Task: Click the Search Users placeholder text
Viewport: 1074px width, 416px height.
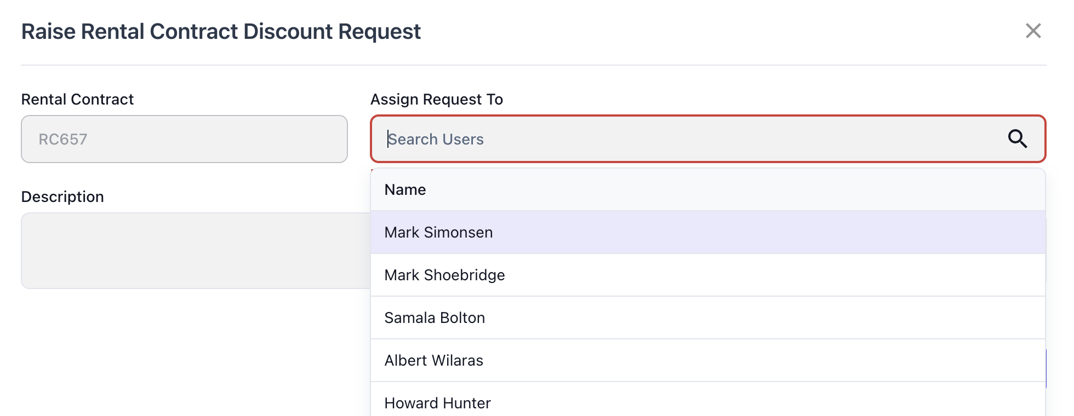Action: (436, 140)
